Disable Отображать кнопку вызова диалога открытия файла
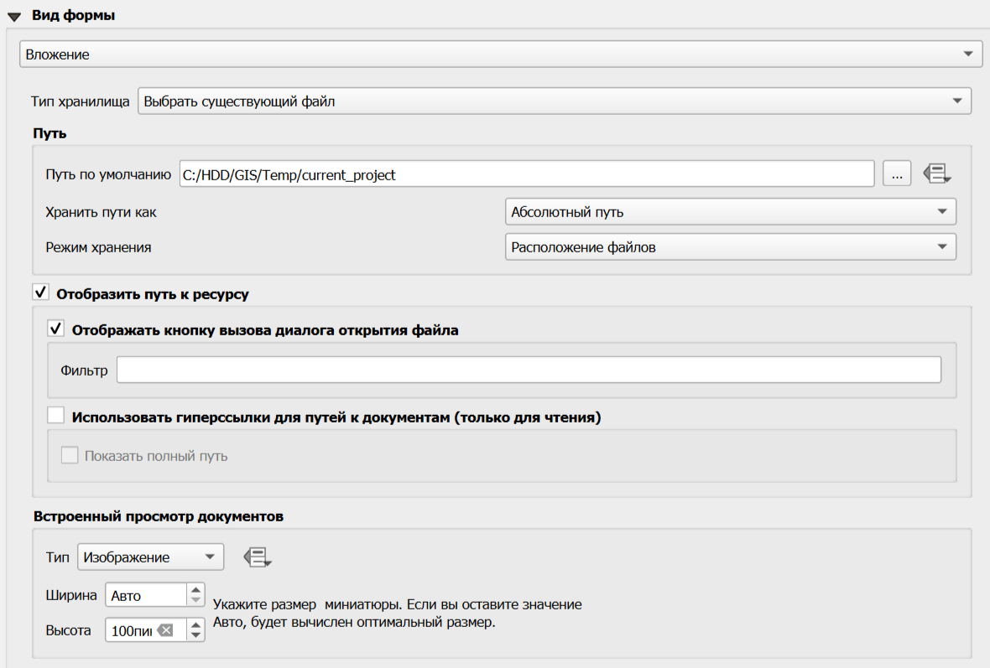 coord(56,329)
